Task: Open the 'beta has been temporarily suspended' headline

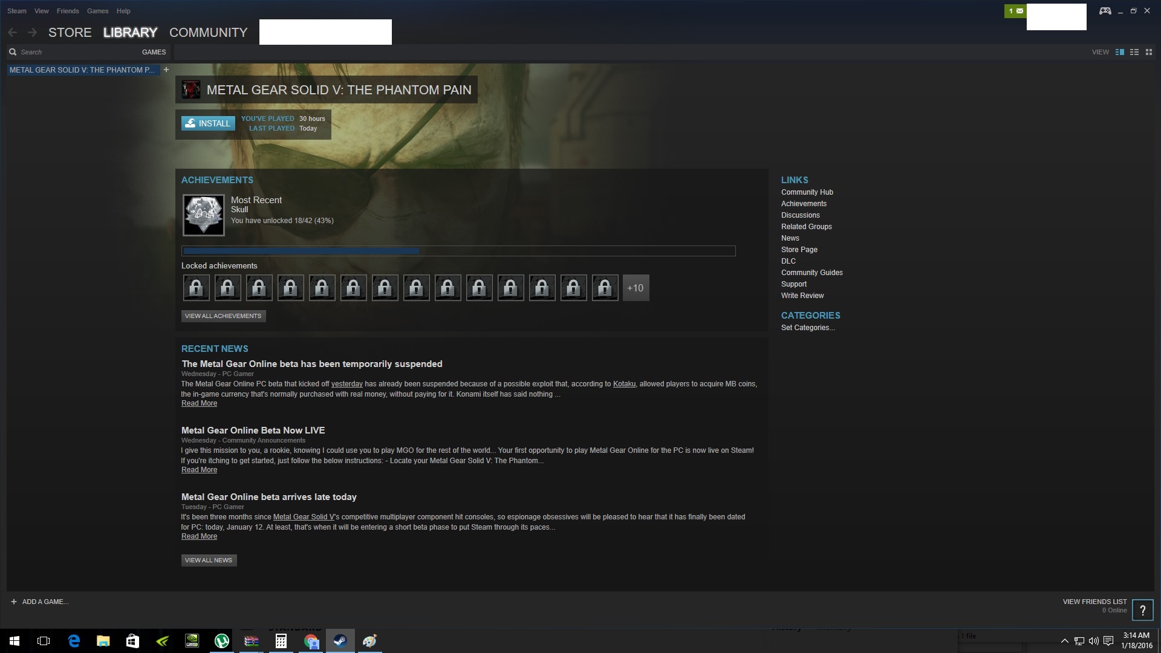Action: [x=312, y=364]
